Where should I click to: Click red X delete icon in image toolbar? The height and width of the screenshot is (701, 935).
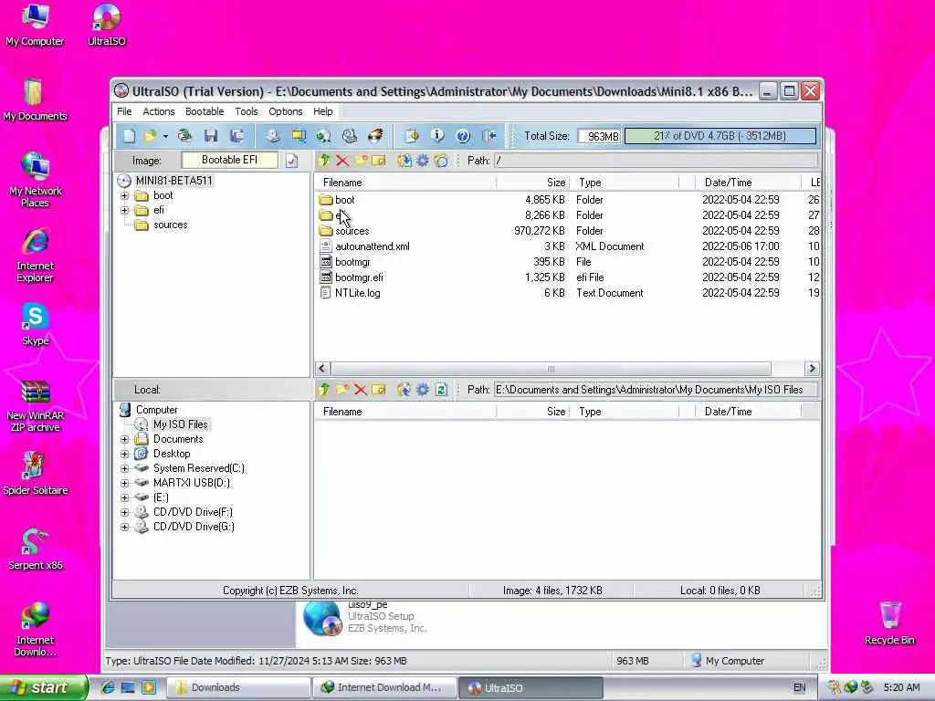(342, 161)
